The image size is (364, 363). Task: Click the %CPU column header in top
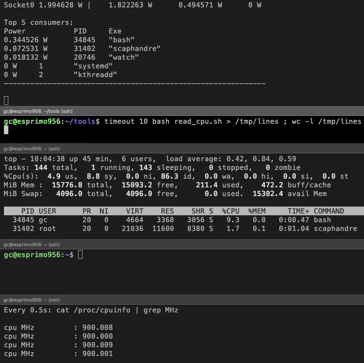pyautogui.click(x=230, y=211)
